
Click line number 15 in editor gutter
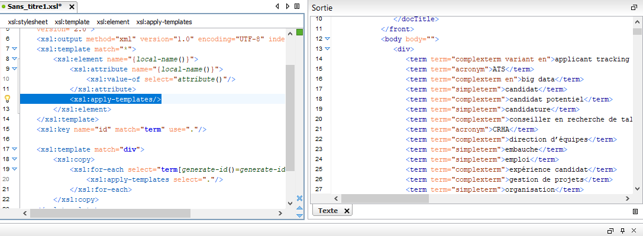click(x=6, y=129)
